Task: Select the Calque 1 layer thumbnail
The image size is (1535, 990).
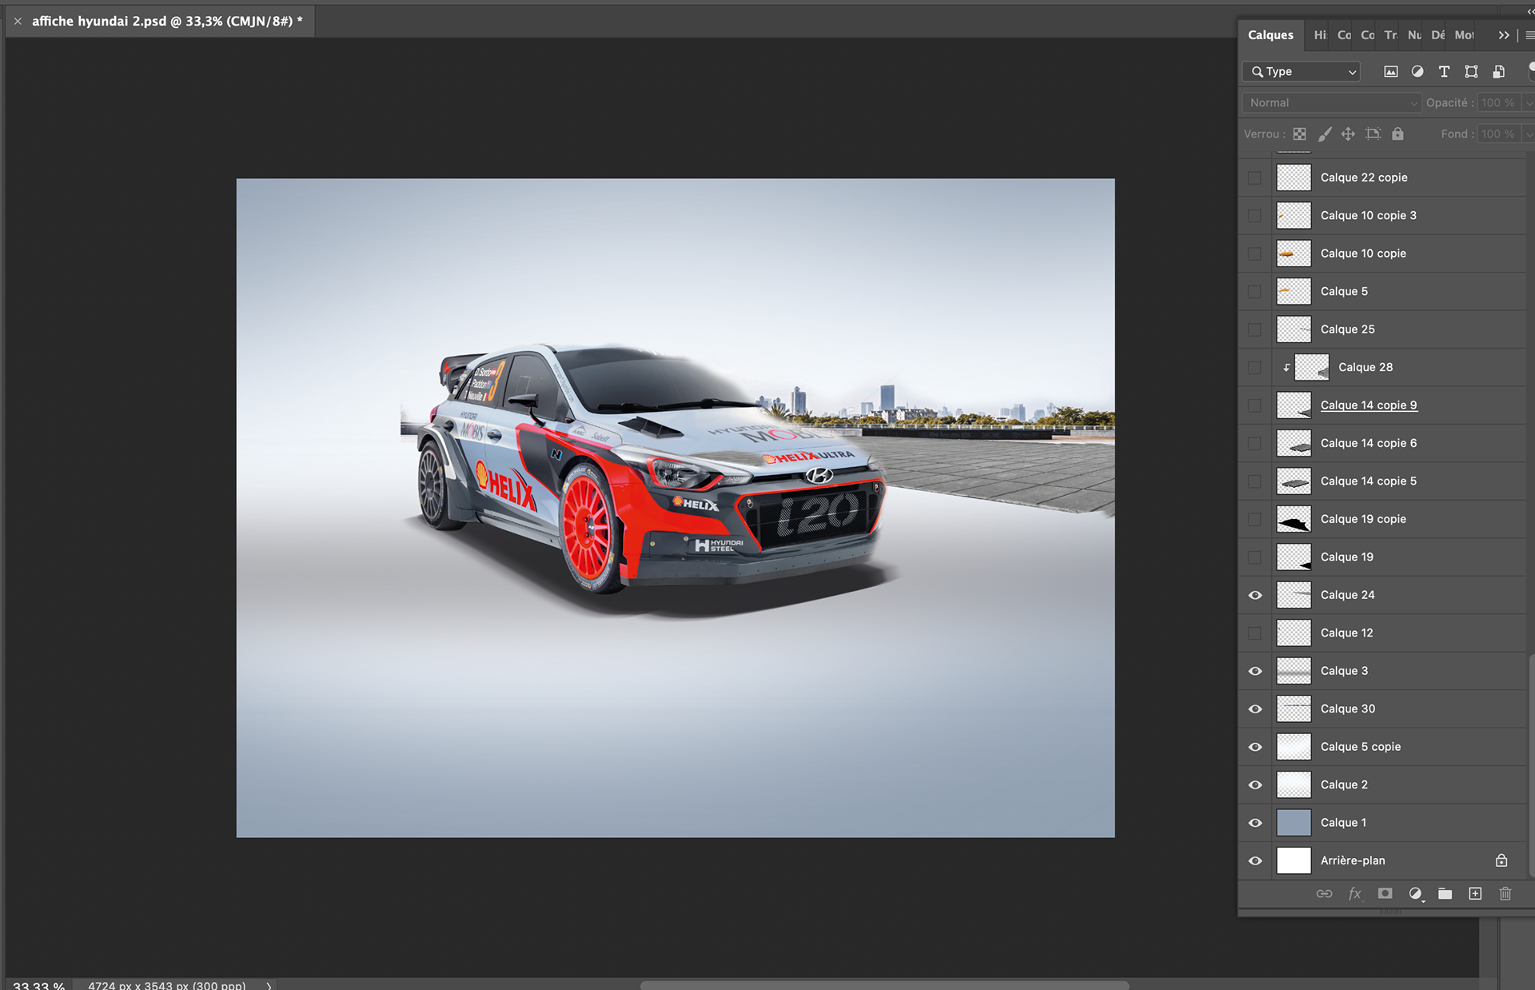Action: coord(1294,823)
